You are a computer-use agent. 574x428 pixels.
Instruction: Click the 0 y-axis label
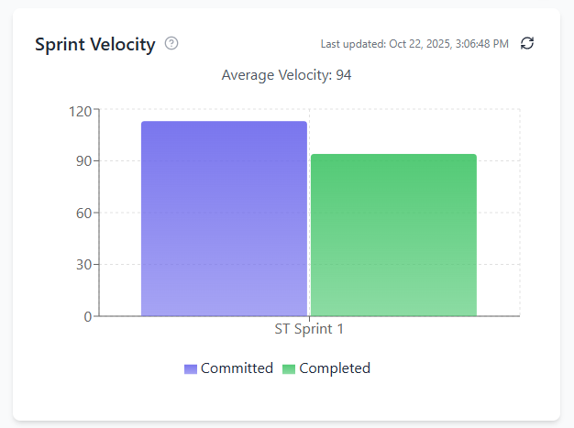point(87,317)
